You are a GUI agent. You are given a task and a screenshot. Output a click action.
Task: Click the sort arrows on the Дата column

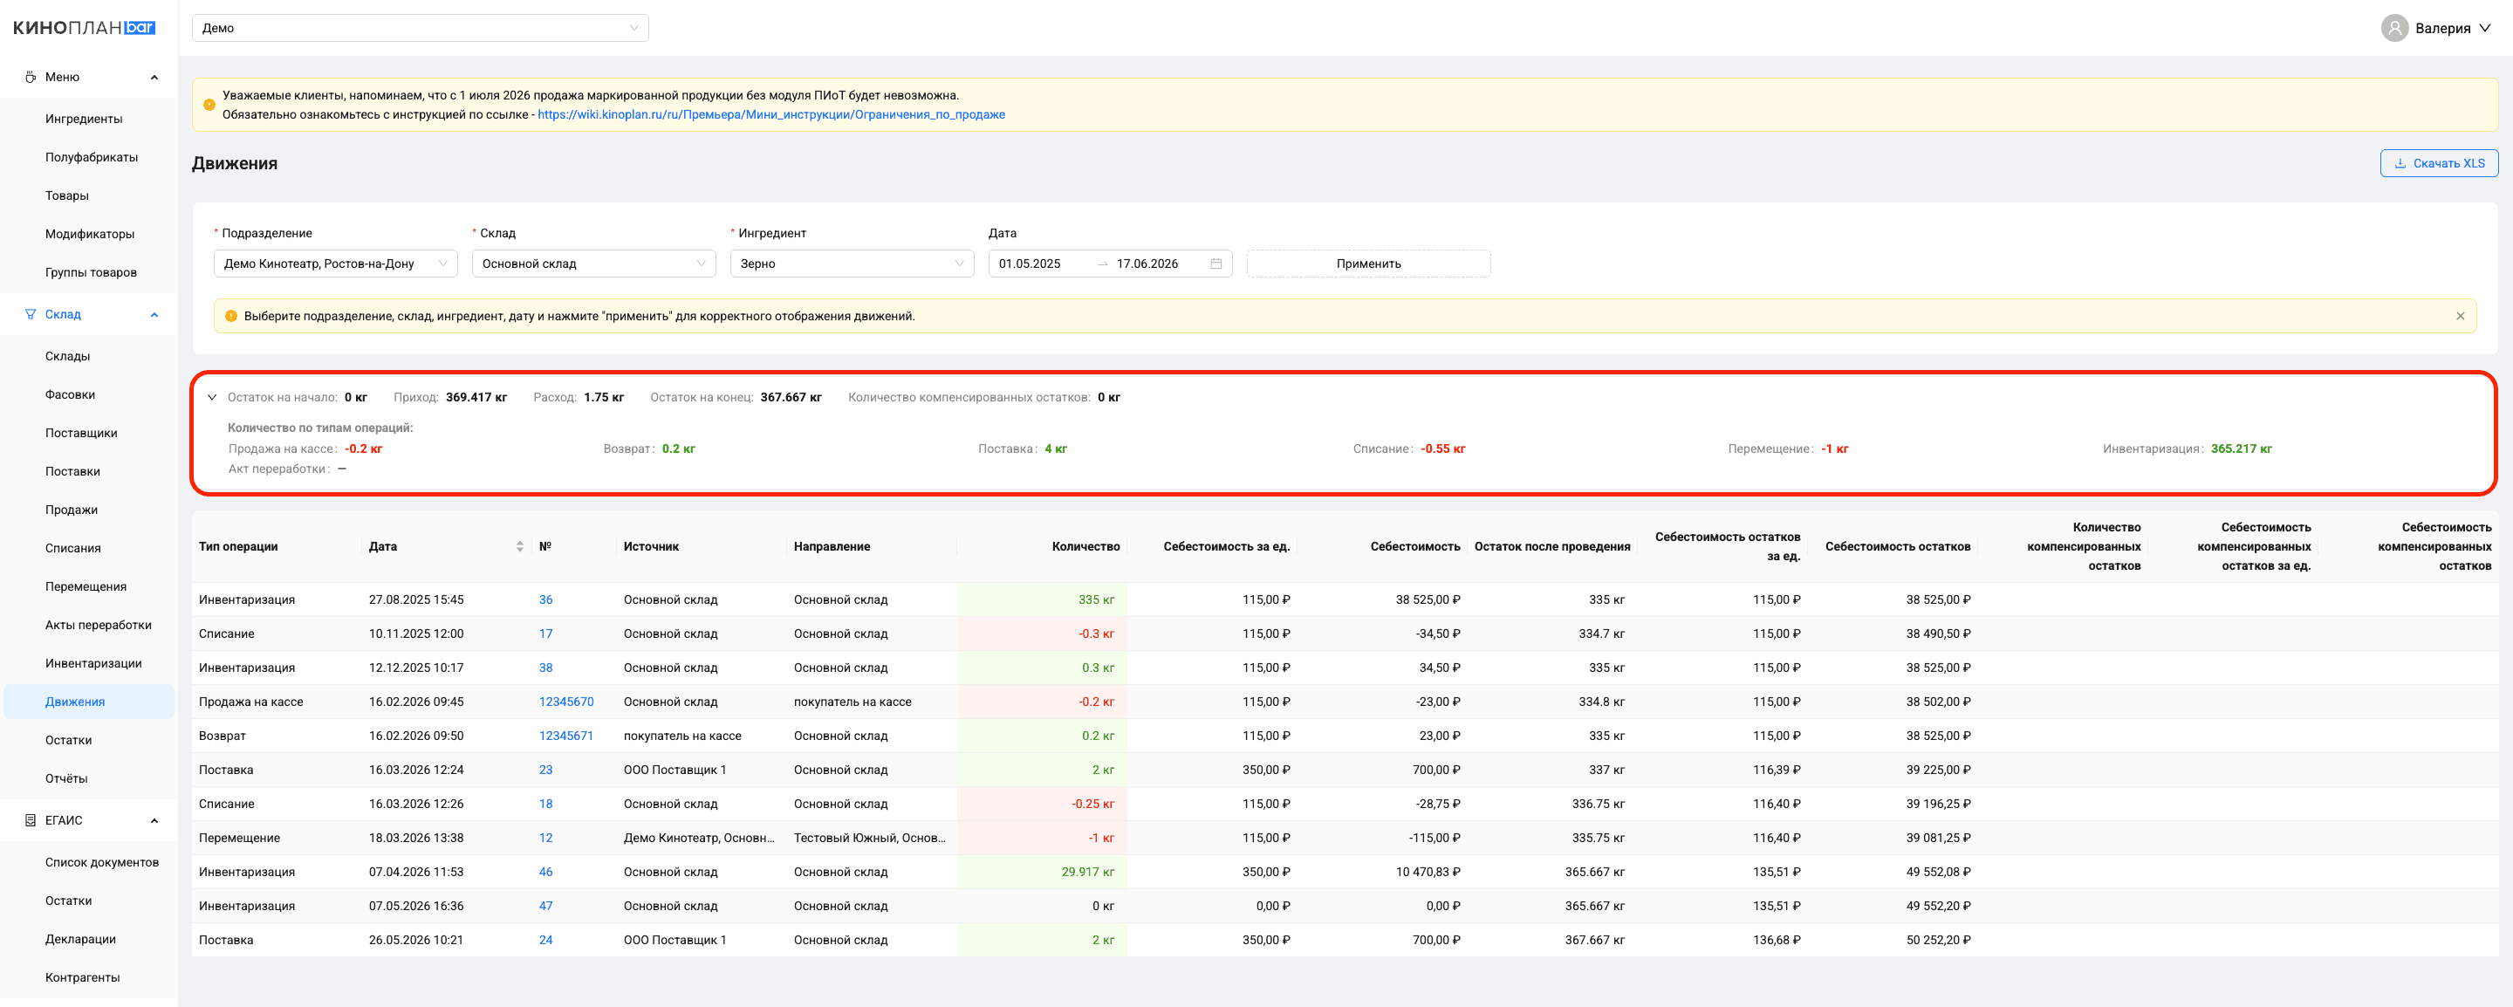click(x=520, y=546)
